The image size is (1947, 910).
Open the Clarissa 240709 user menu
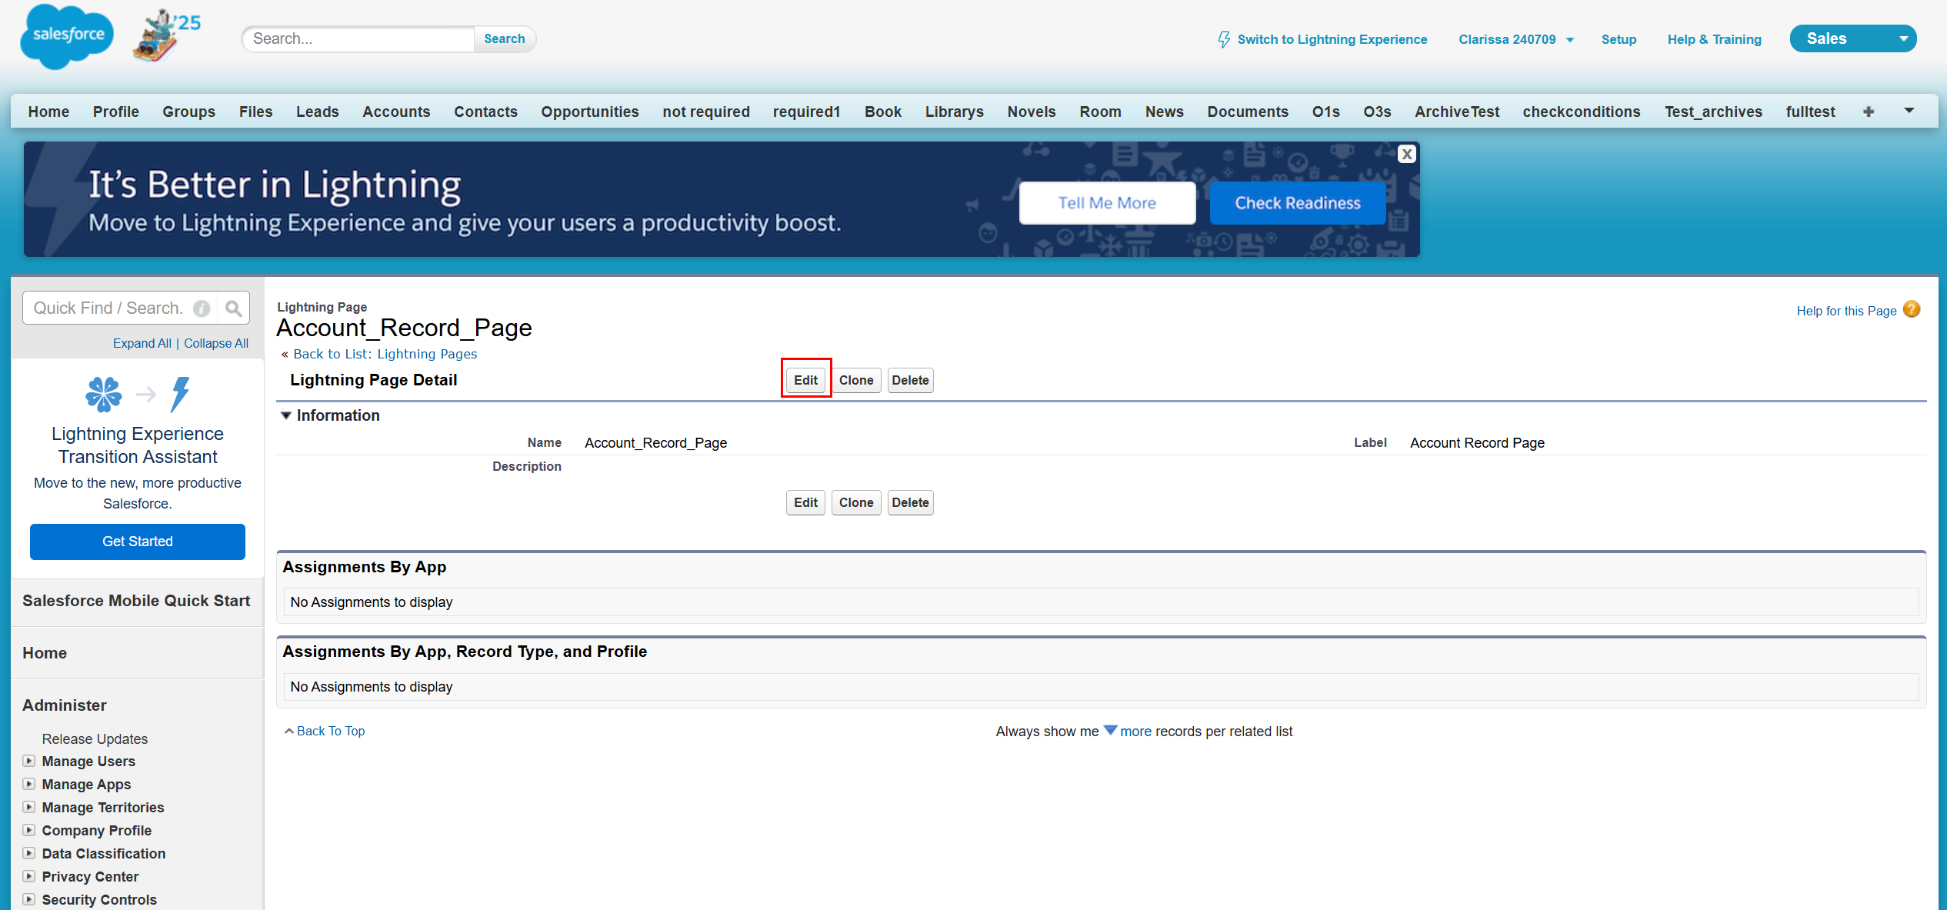1515,39
